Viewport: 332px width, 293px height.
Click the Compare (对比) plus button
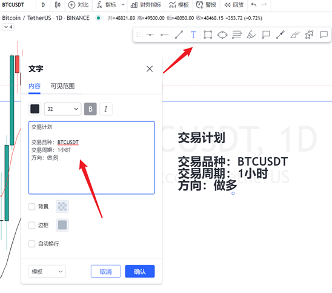[x=78, y=5]
